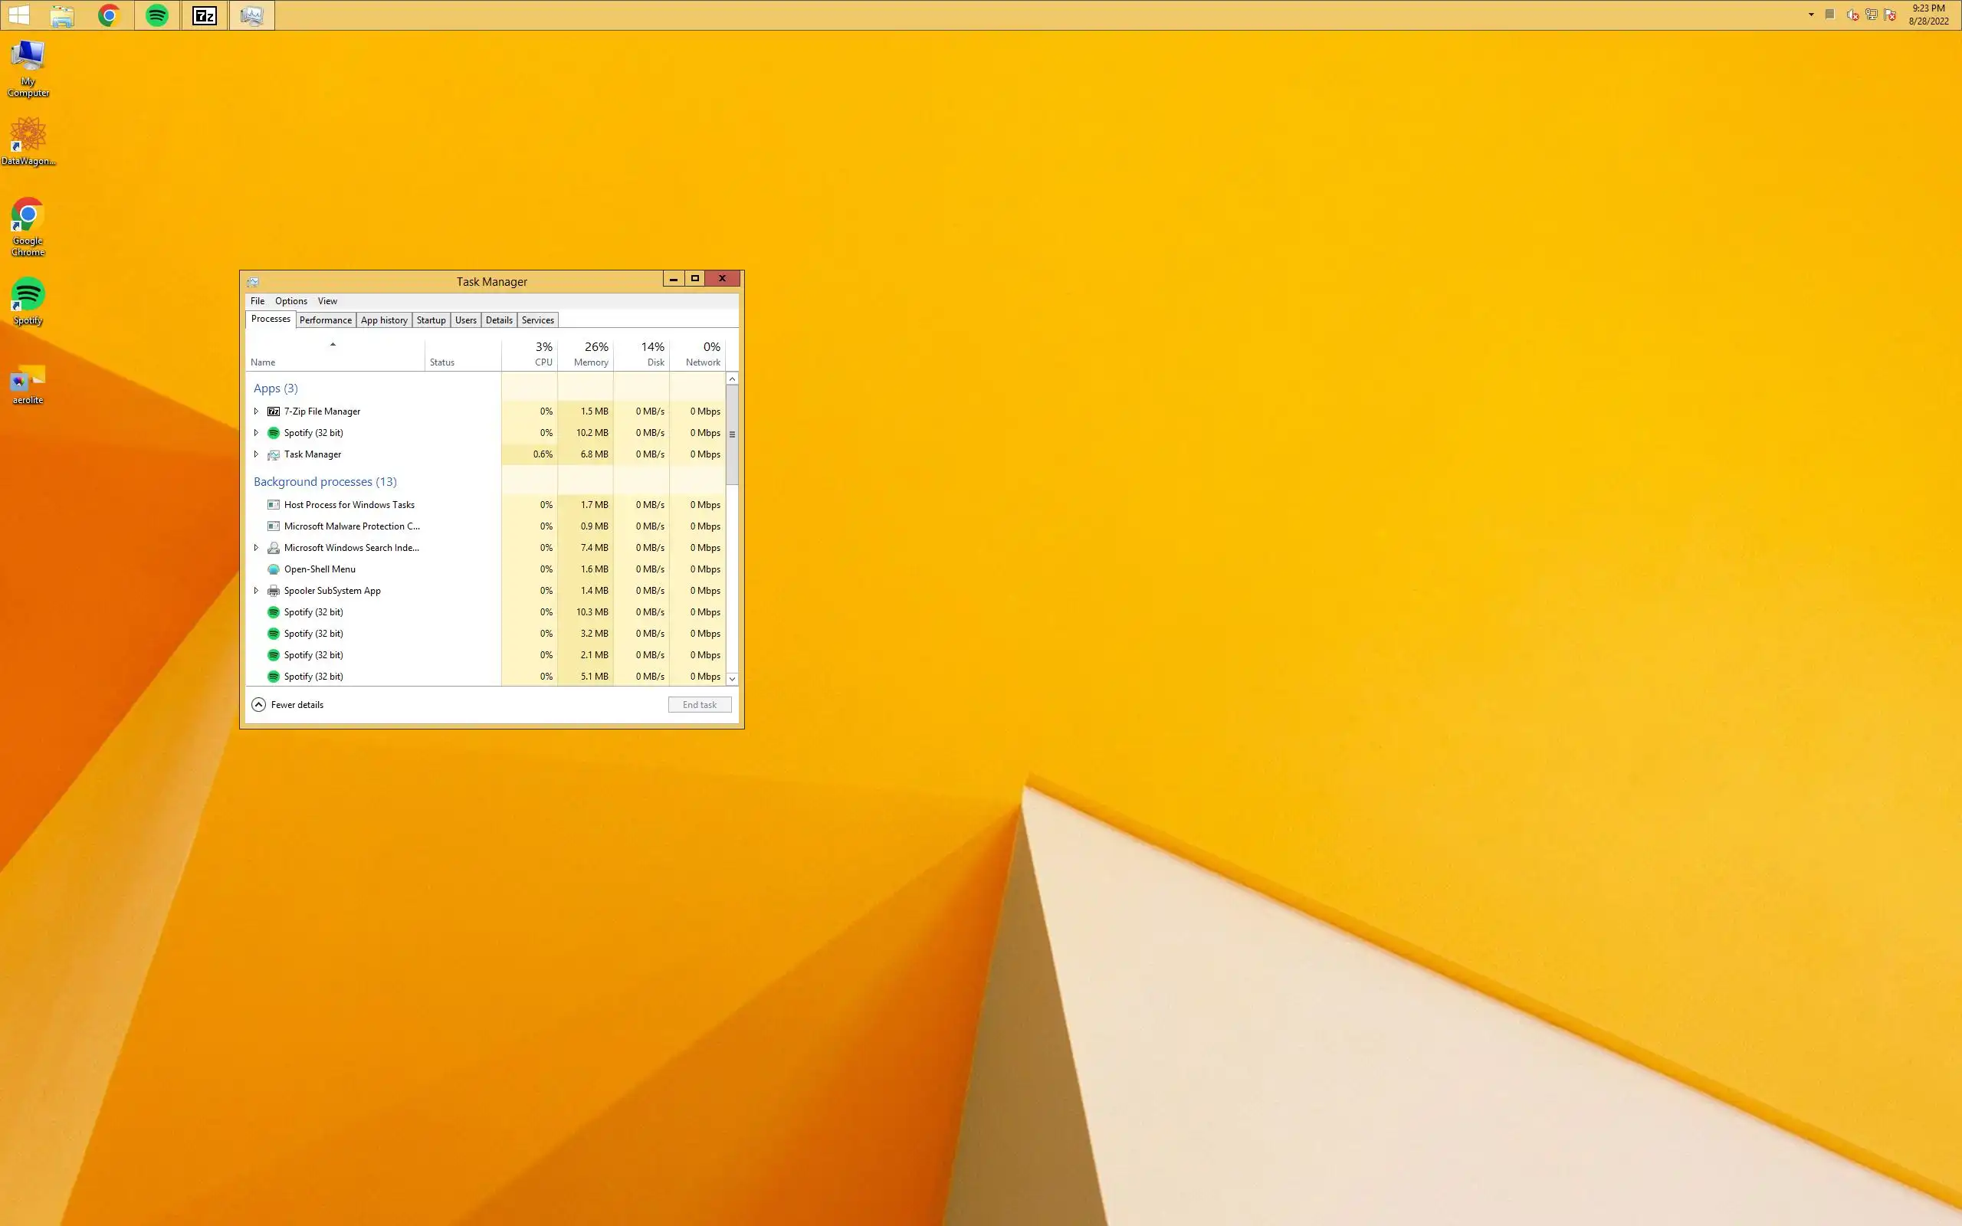Screen dimensions: 1962x1226
Task: Open the Options menu
Action: [x=290, y=301]
